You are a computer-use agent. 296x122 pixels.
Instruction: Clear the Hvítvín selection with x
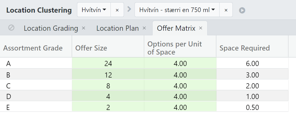[117, 10]
